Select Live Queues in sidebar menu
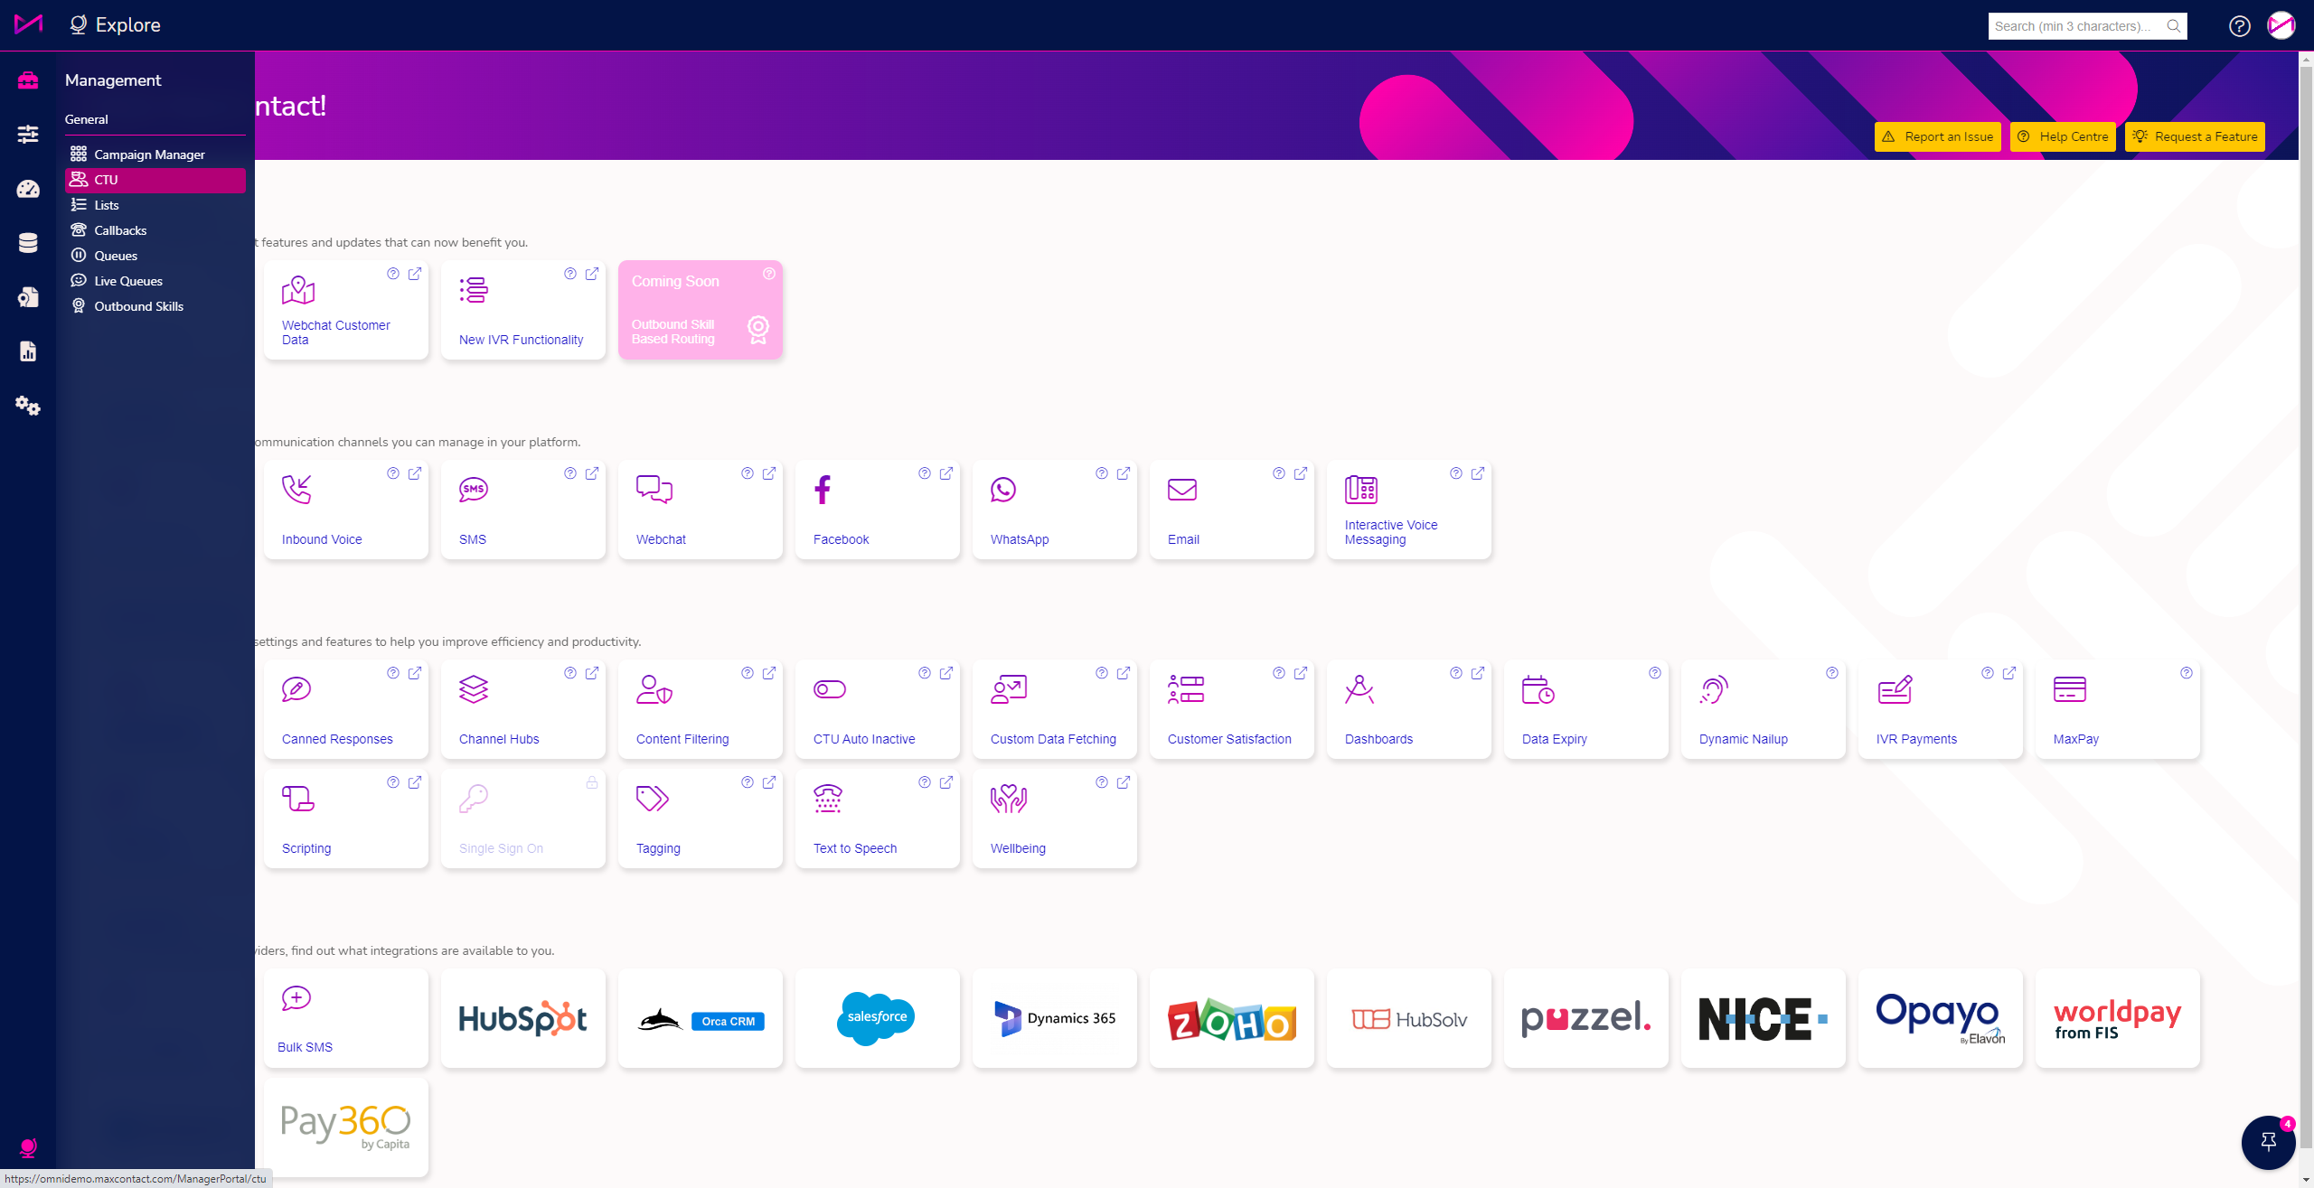 [x=128, y=281]
